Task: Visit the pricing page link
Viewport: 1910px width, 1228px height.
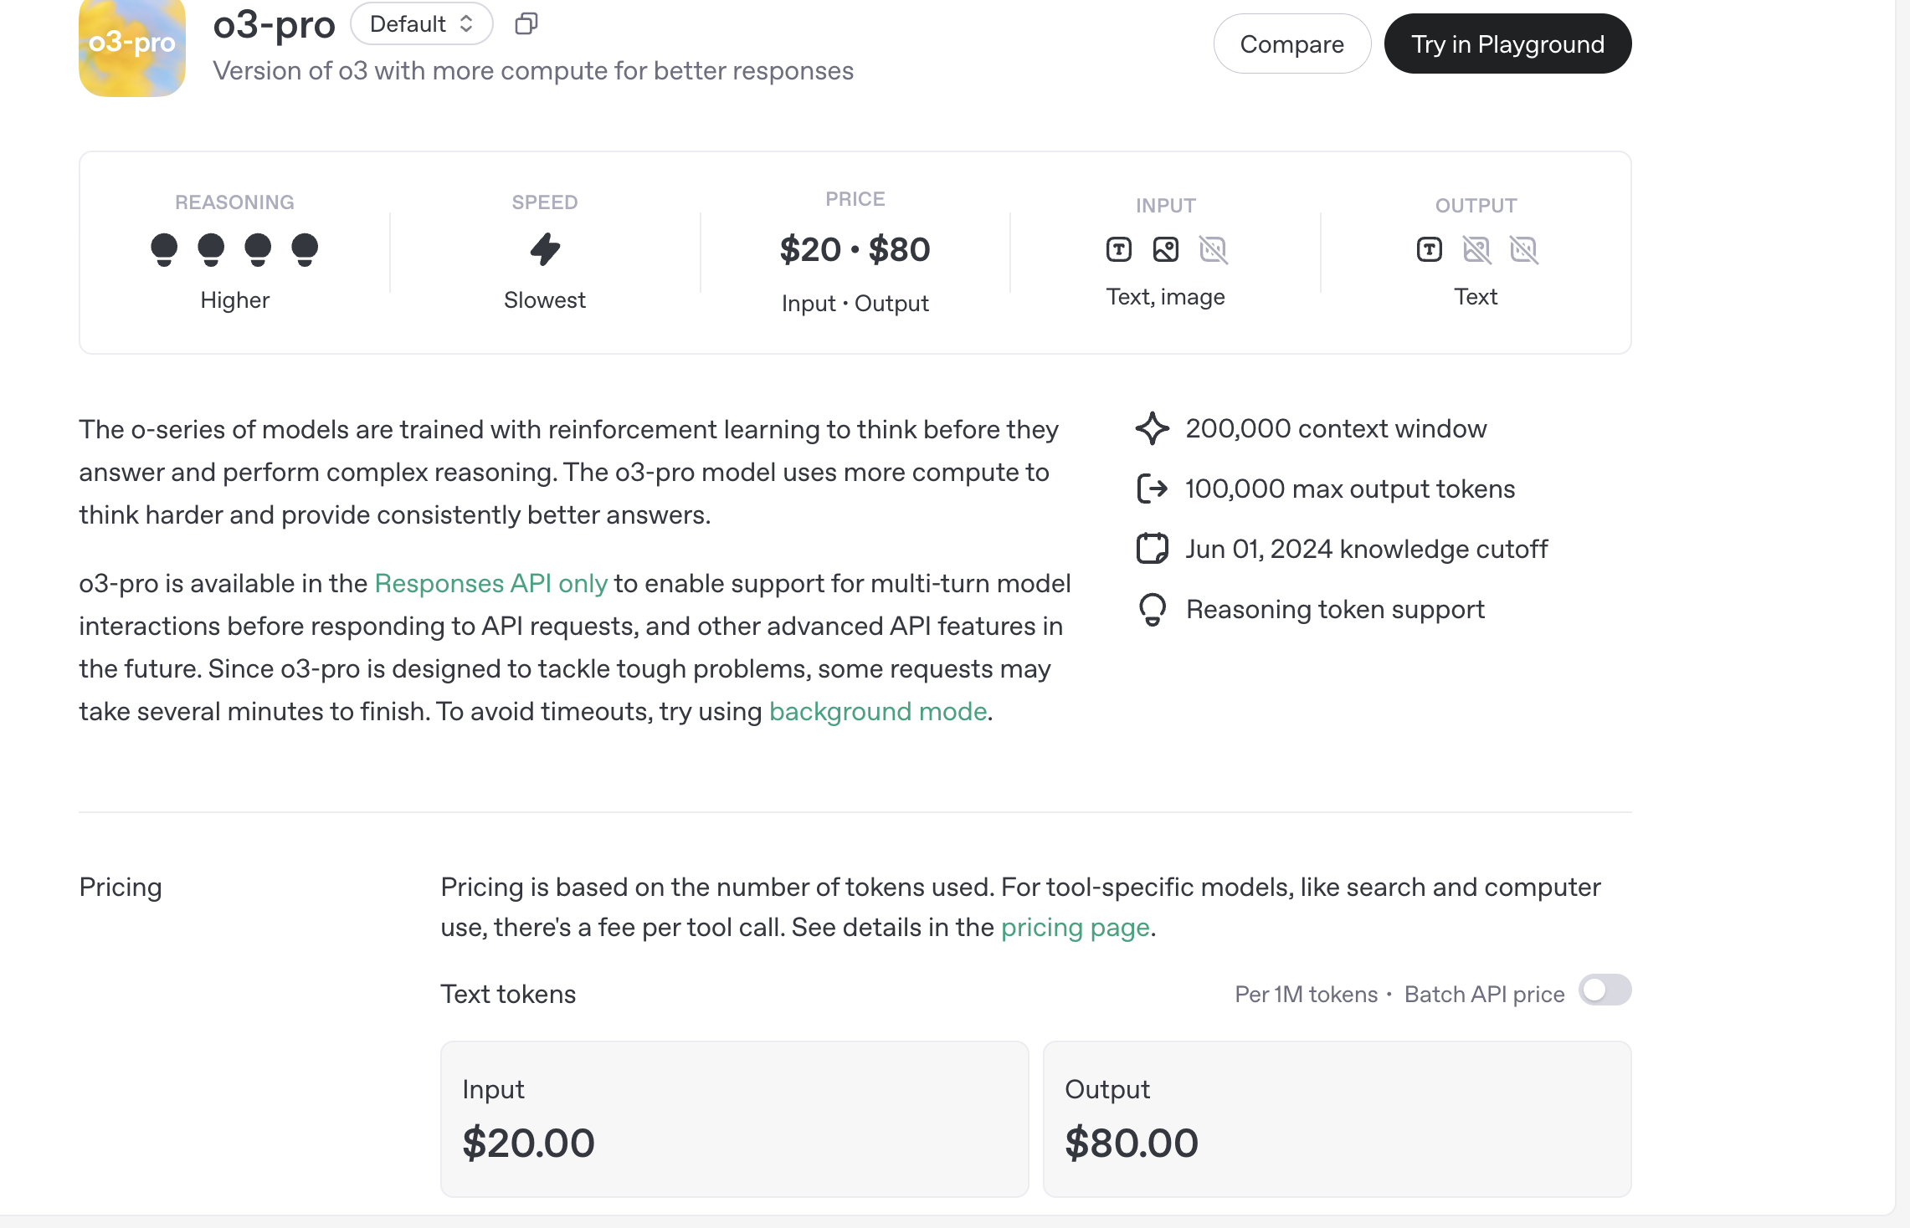Action: [x=1075, y=927]
